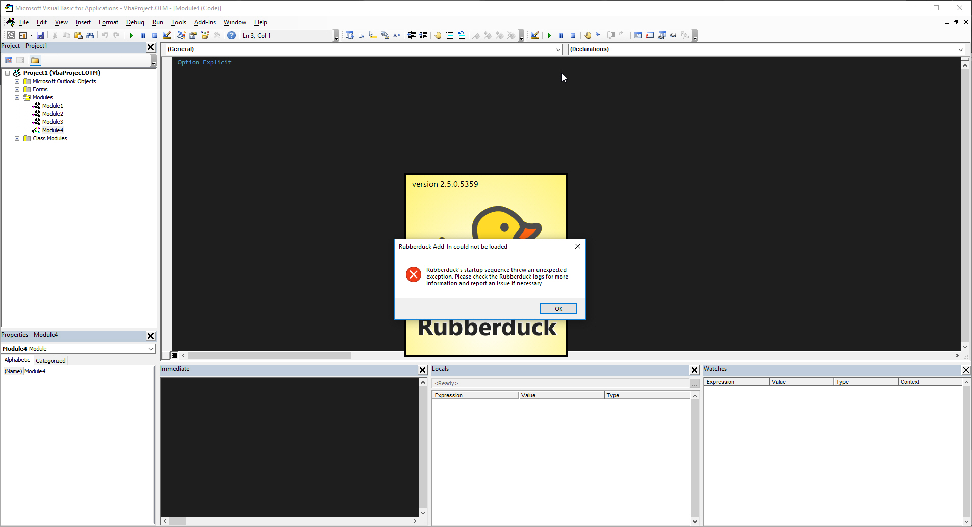Open the Object Browser icon
Screen dimensions: 972x527
tap(205, 35)
